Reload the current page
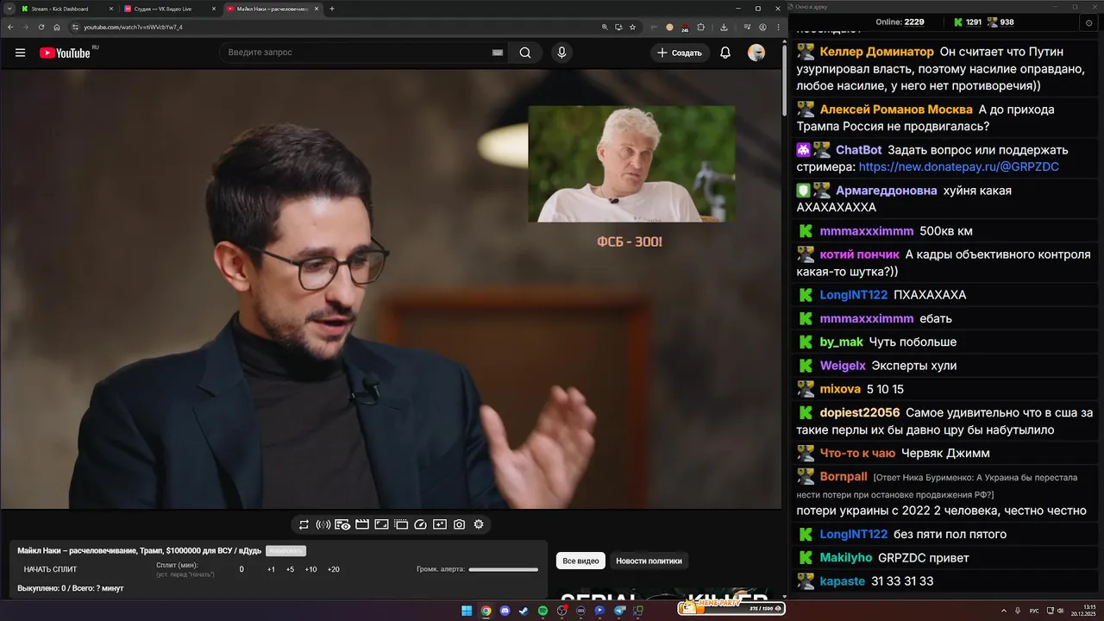 (41, 27)
